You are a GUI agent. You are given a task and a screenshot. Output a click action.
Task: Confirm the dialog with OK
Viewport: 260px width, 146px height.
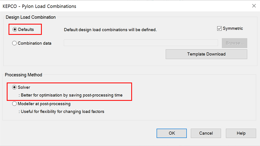tap(172, 133)
